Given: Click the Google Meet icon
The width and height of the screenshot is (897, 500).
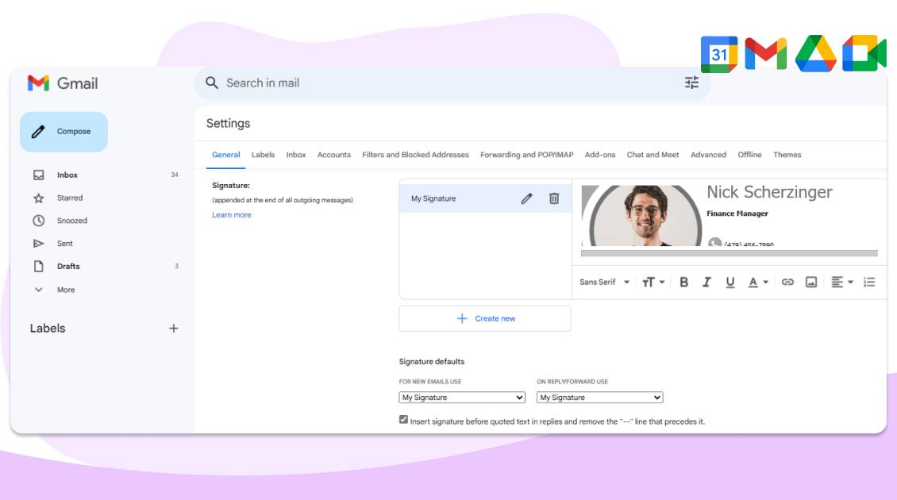Looking at the screenshot, I should 864,53.
